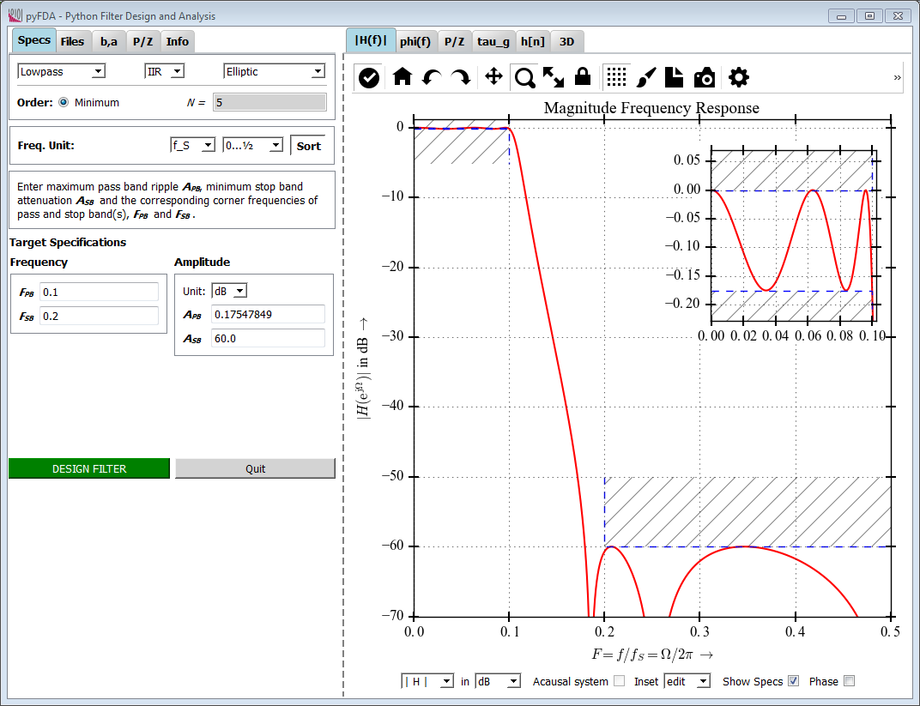The height and width of the screenshot is (706, 920).
Task: Click the checkmark redraw icon in plot toolbar
Action: [368, 77]
